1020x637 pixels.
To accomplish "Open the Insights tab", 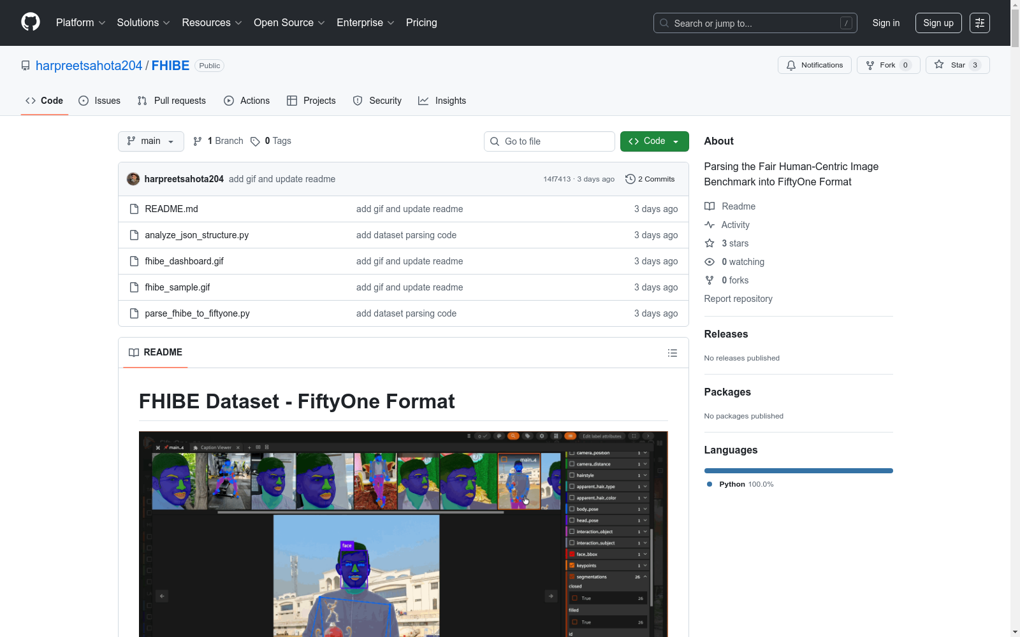I will [442, 101].
